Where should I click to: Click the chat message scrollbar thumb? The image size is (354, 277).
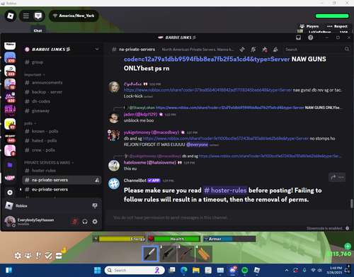coord(351,203)
